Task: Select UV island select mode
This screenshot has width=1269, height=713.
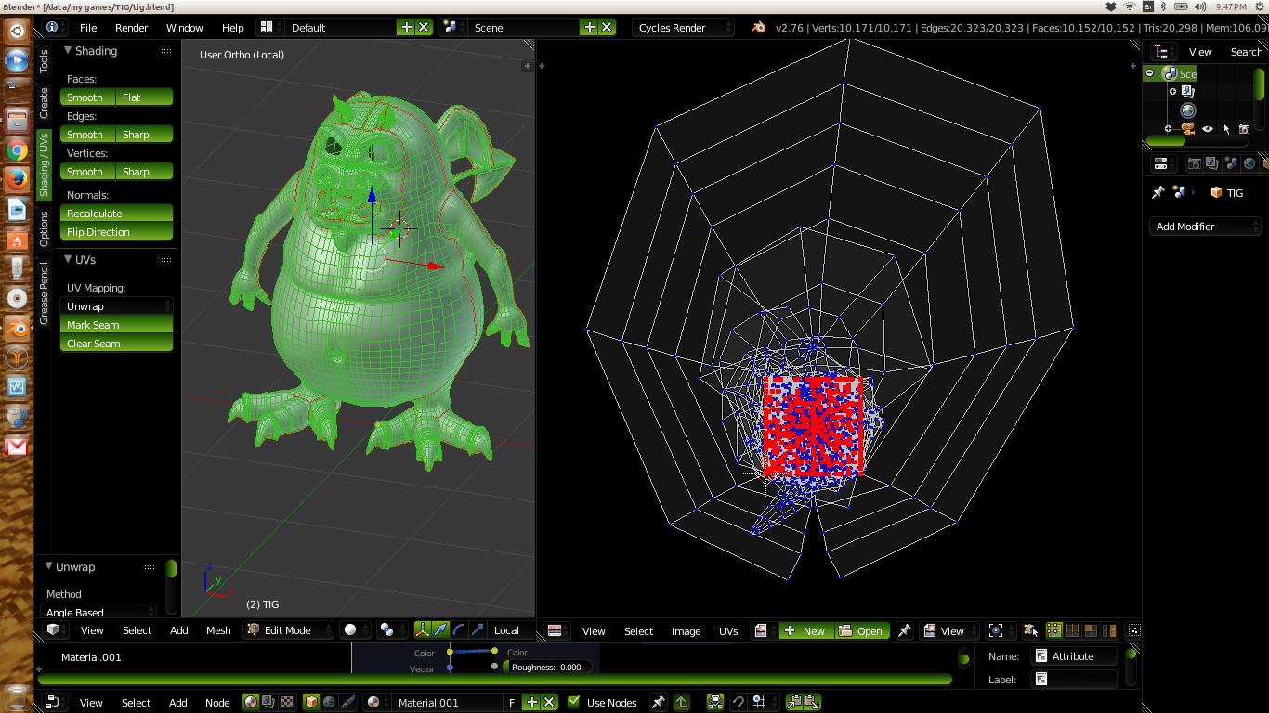Action: [x=1107, y=630]
